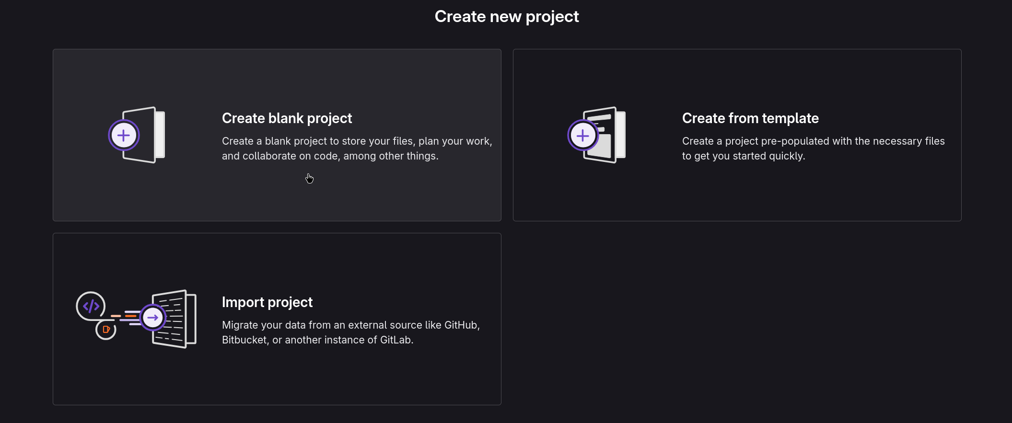The width and height of the screenshot is (1012, 423).
Task: Open the "Create from template" title link
Action: click(x=750, y=118)
